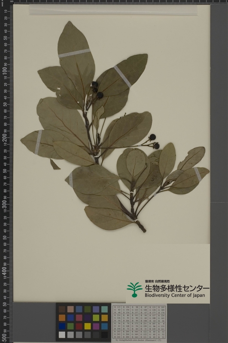Select the orange patch in second row
Screen dimensions: 228x343
pos(62,318)
